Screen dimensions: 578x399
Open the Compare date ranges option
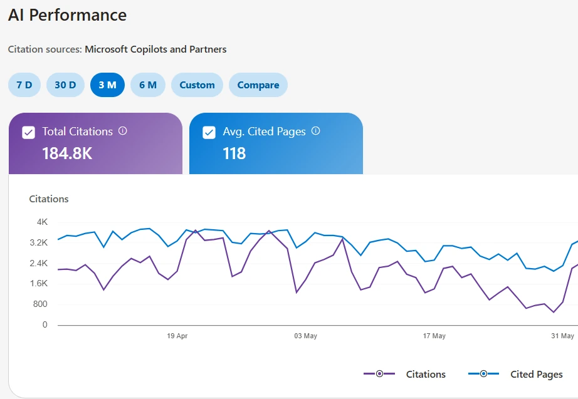click(x=258, y=85)
